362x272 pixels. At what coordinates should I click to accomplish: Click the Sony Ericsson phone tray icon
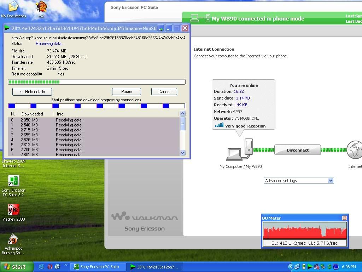click(304, 267)
